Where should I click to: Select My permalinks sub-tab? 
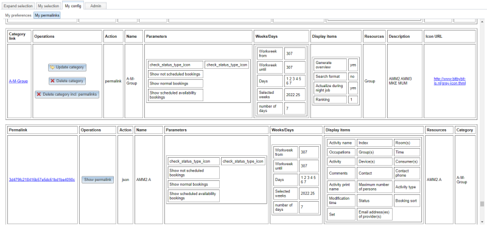click(x=47, y=15)
